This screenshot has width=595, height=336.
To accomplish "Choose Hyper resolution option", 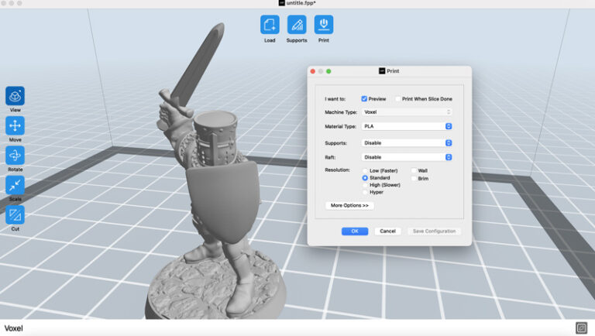I will [366, 192].
